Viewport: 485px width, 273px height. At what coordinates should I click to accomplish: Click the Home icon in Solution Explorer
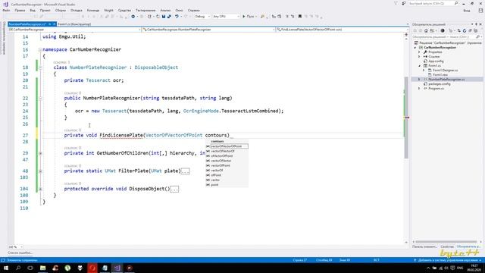coord(426,30)
